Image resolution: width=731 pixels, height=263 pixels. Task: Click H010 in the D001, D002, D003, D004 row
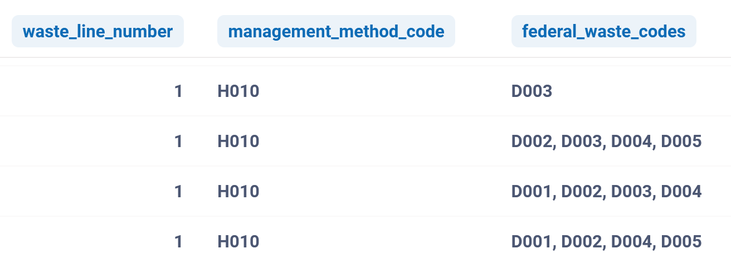238,192
